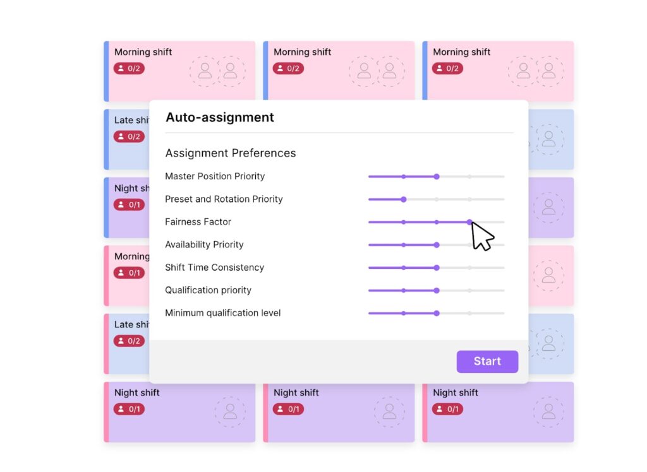
Task: Click the avatar placeholder on the bottom-left Night shift
Action: tap(231, 410)
